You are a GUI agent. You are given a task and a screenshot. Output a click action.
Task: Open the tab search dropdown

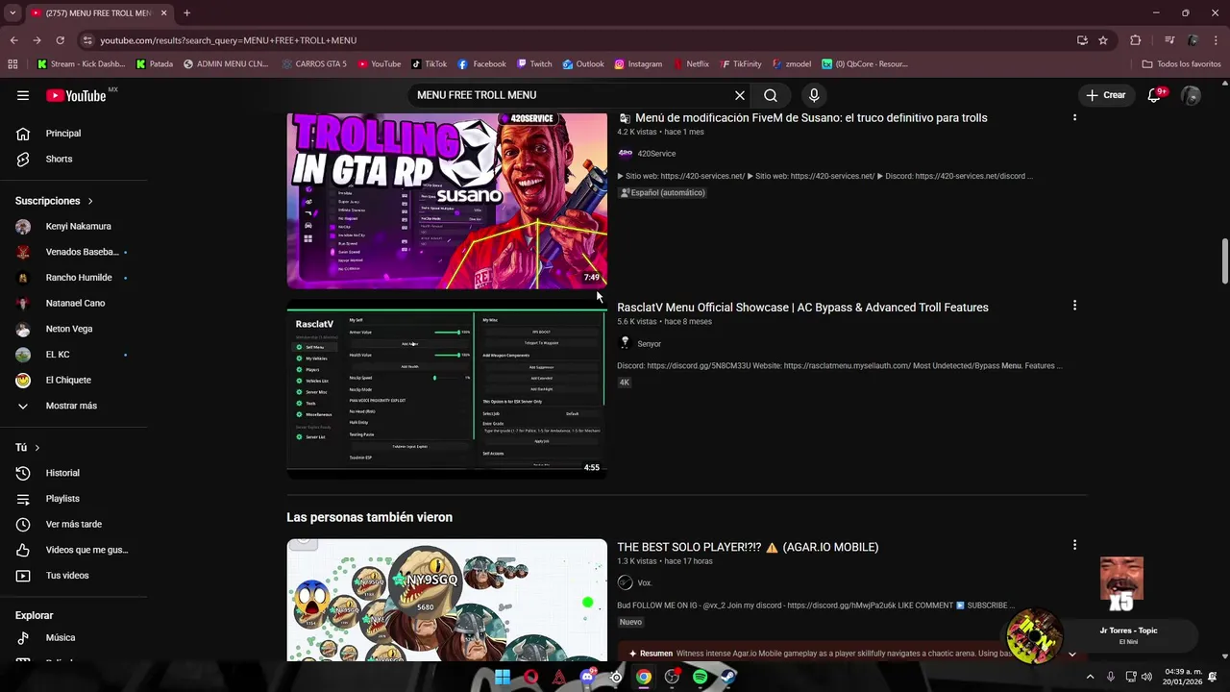[x=12, y=13]
